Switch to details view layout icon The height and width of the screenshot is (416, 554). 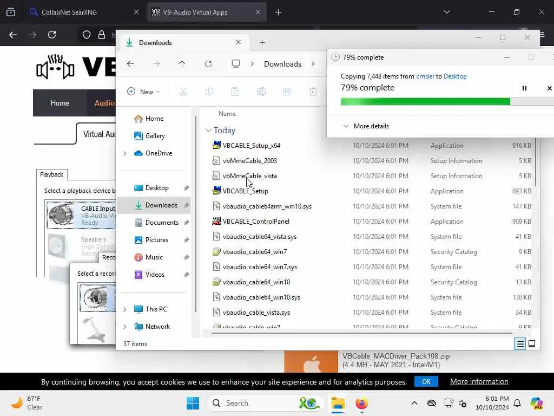tap(520, 343)
